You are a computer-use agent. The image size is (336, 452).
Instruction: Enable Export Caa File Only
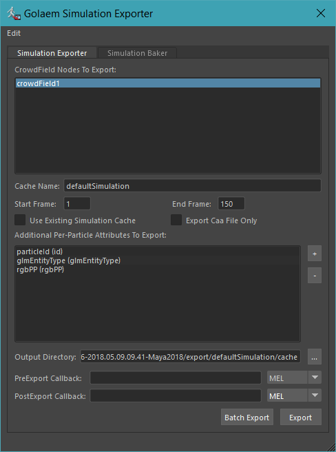click(x=176, y=220)
